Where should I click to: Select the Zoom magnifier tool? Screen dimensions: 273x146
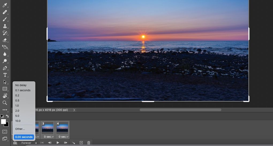point(5,103)
